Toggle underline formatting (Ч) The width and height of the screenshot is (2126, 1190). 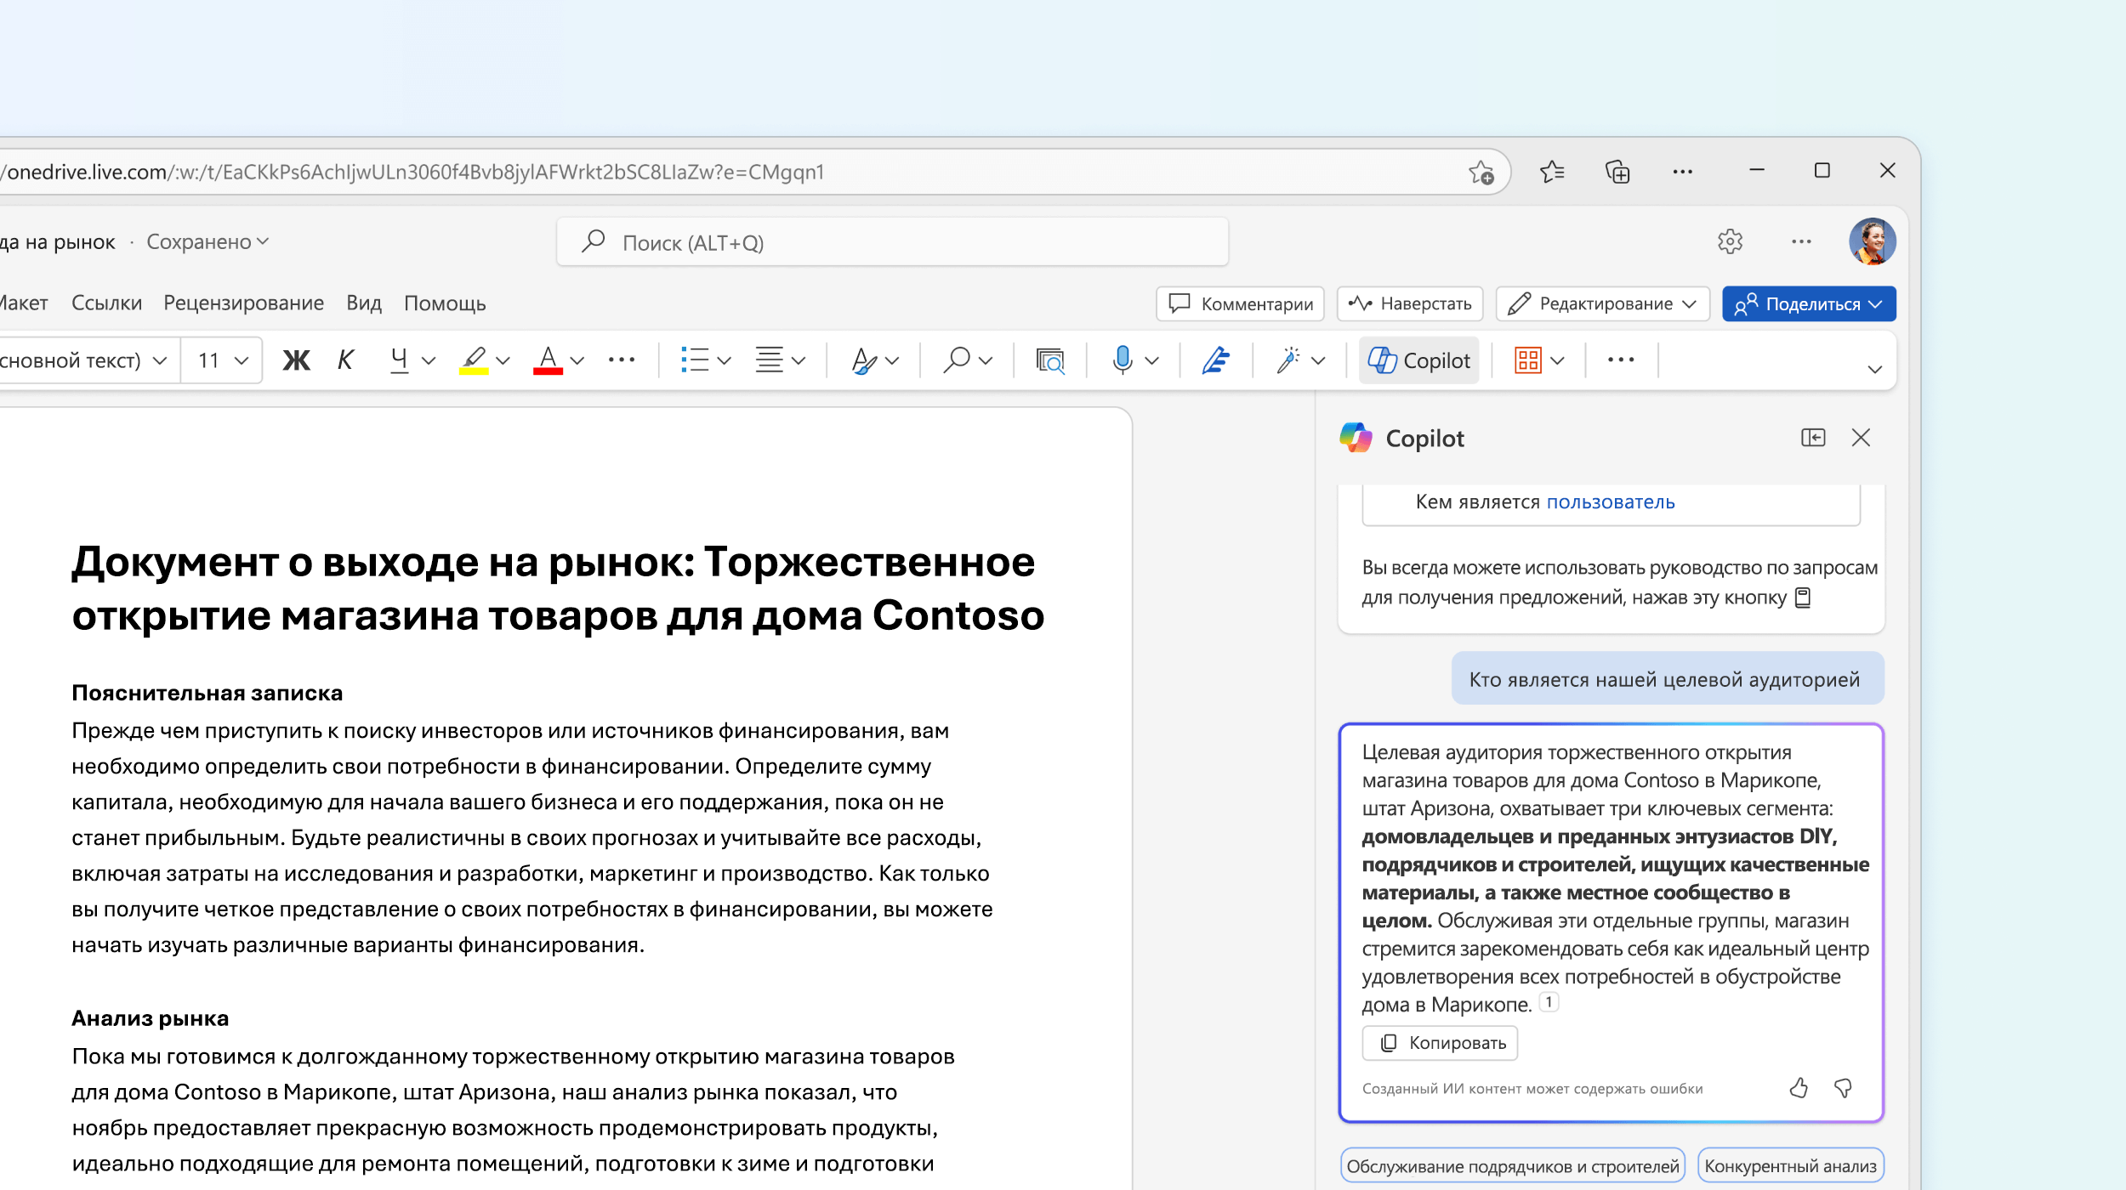(x=399, y=360)
